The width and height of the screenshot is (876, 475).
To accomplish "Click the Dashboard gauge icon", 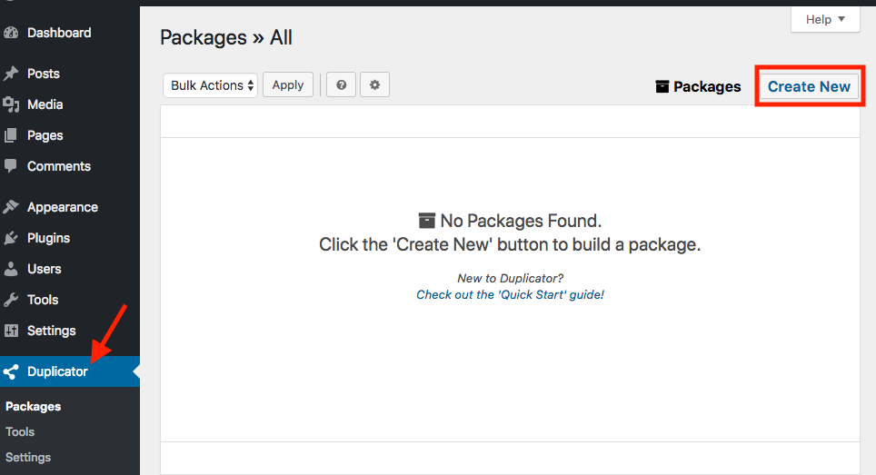I will (x=11, y=33).
